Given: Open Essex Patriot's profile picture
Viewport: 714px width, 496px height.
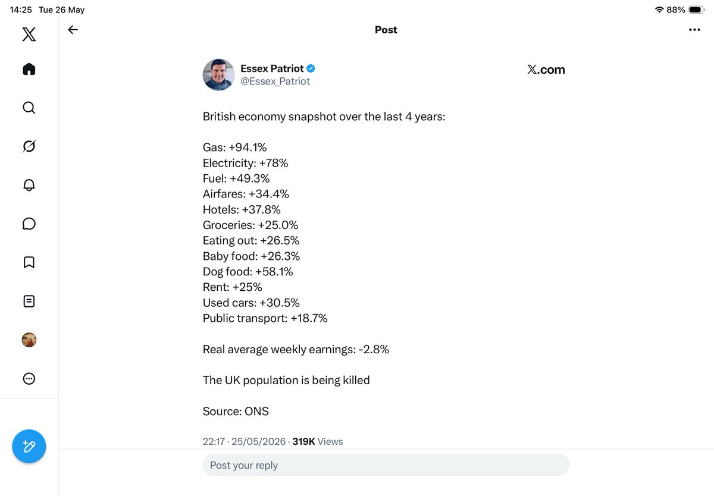Looking at the screenshot, I should pyautogui.click(x=218, y=74).
